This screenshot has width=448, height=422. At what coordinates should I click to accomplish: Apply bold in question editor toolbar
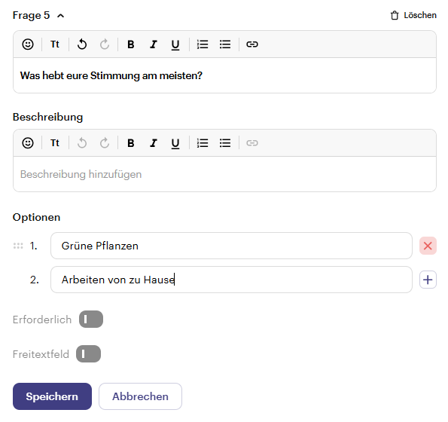click(131, 44)
